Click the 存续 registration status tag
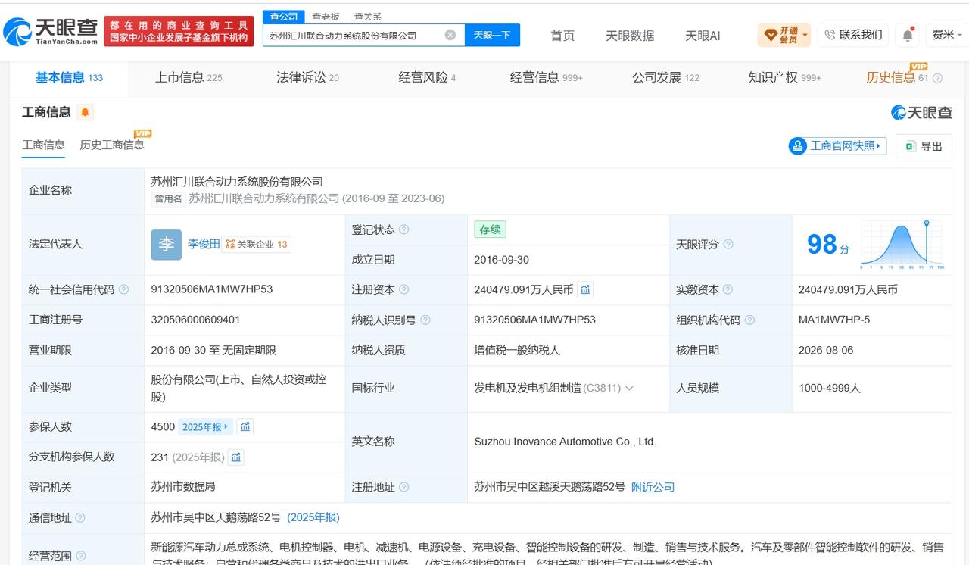Image resolution: width=969 pixels, height=565 pixels. 490,229
